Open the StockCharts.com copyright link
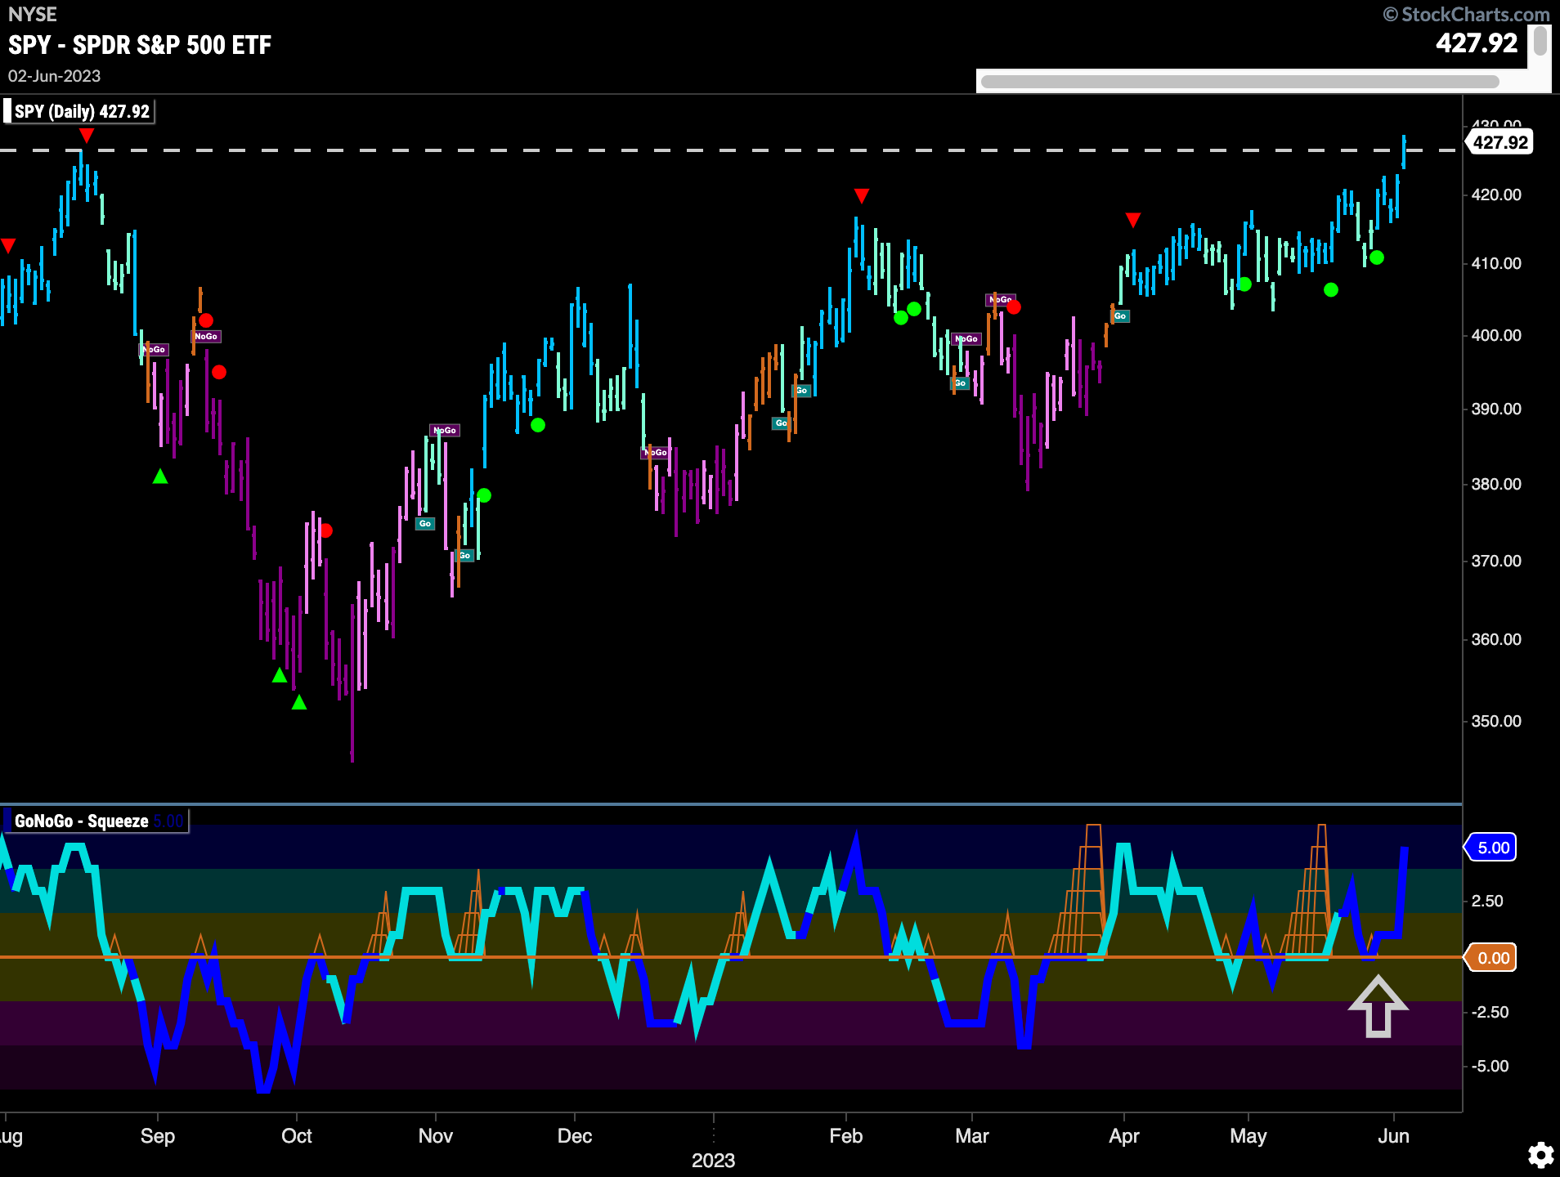This screenshot has width=1560, height=1177. (x=1467, y=14)
